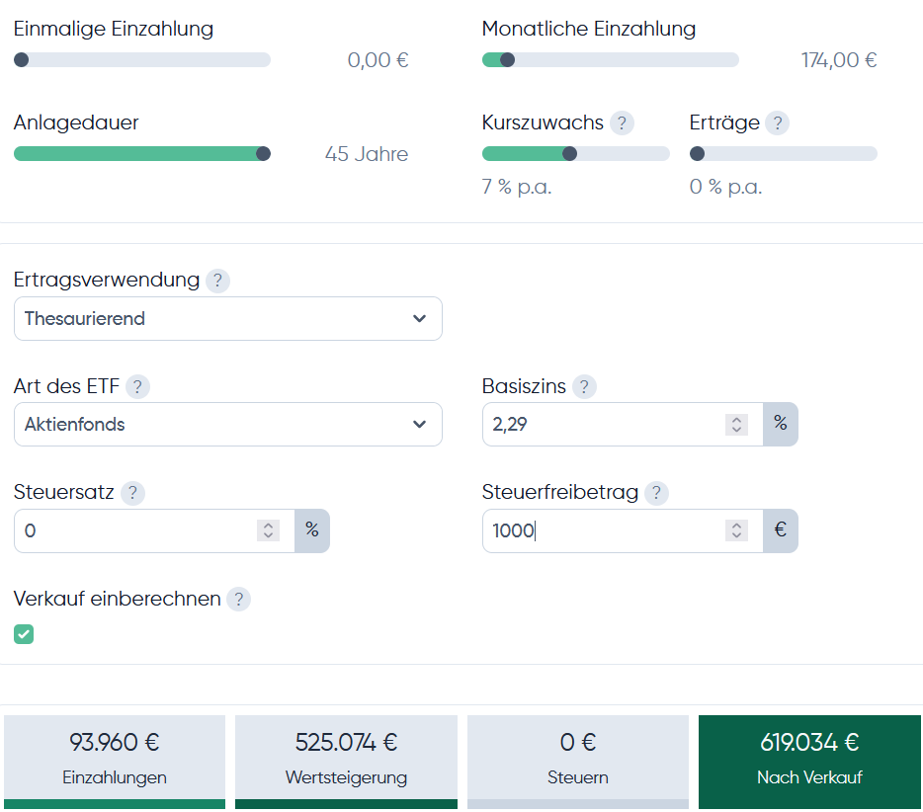Click the Steuersatz stepper arrows
This screenshot has width=923, height=812.
(x=268, y=530)
